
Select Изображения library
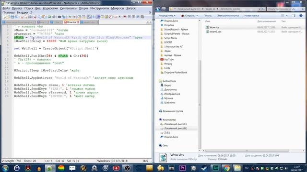pyautogui.click(x=172, y=94)
